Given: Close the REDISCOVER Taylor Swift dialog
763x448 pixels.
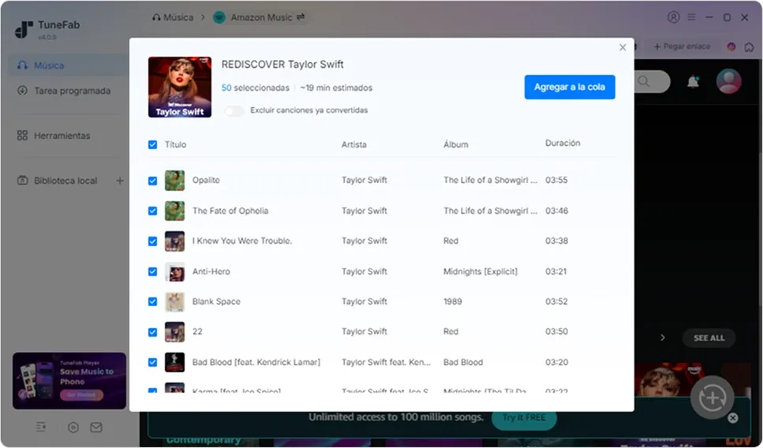Looking at the screenshot, I should tap(623, 47).
